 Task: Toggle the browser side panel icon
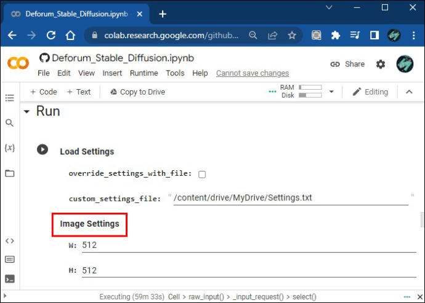tap(374, 35)
